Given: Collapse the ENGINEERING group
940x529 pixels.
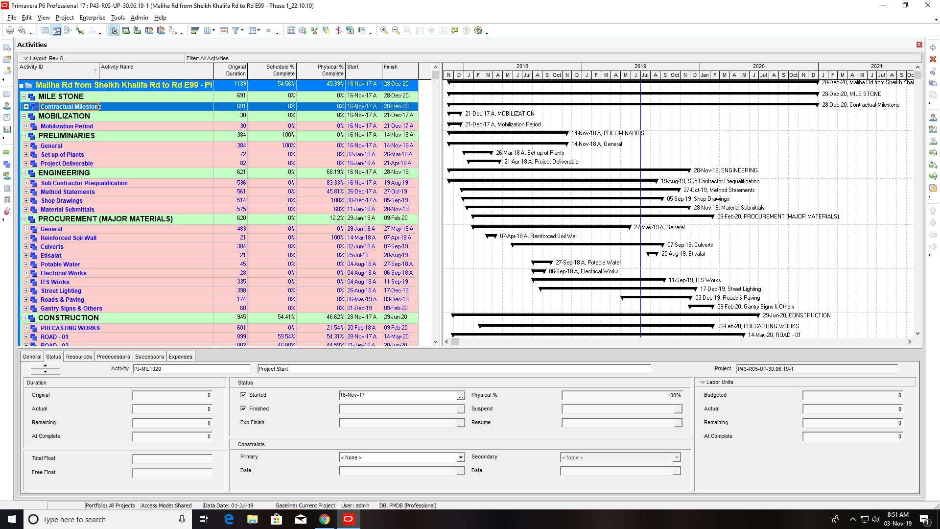Looking at the screenshot, I should [x=23, y=173].
